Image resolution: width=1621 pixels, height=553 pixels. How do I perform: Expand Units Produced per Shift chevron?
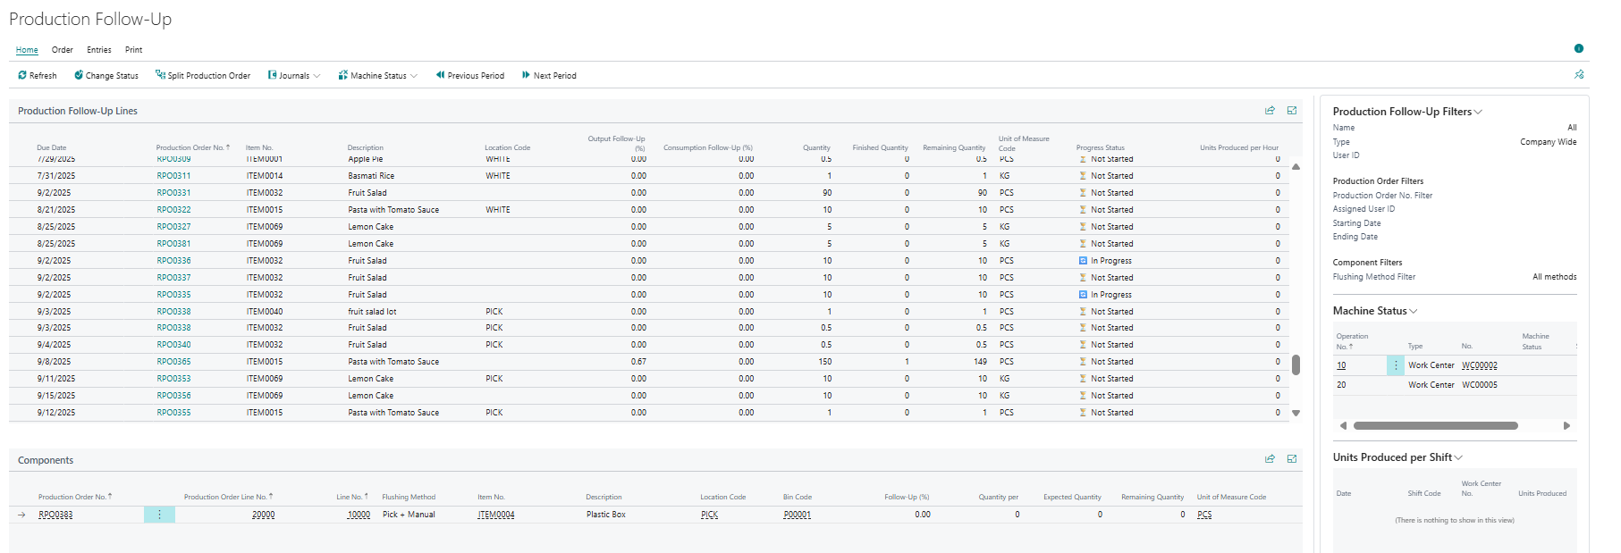pyautogui.click(x=1459, y=457)
